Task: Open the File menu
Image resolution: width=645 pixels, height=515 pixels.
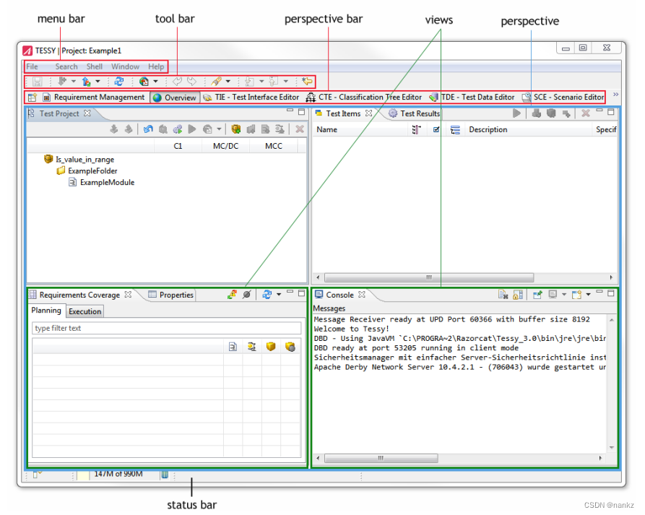Action: coord(32,66)
